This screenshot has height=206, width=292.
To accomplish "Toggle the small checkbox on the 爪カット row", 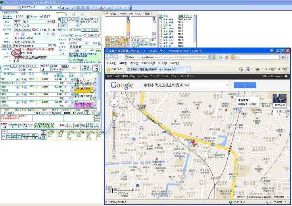I will 63,98.
